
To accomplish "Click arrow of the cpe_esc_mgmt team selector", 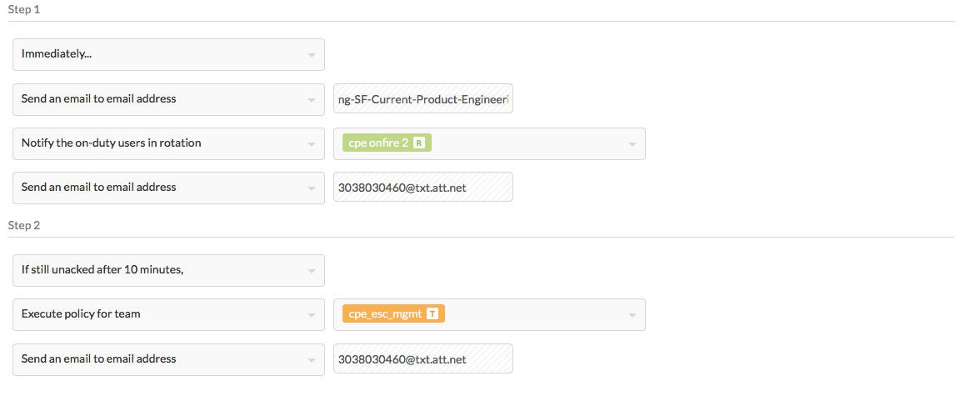I will (632, 315).
